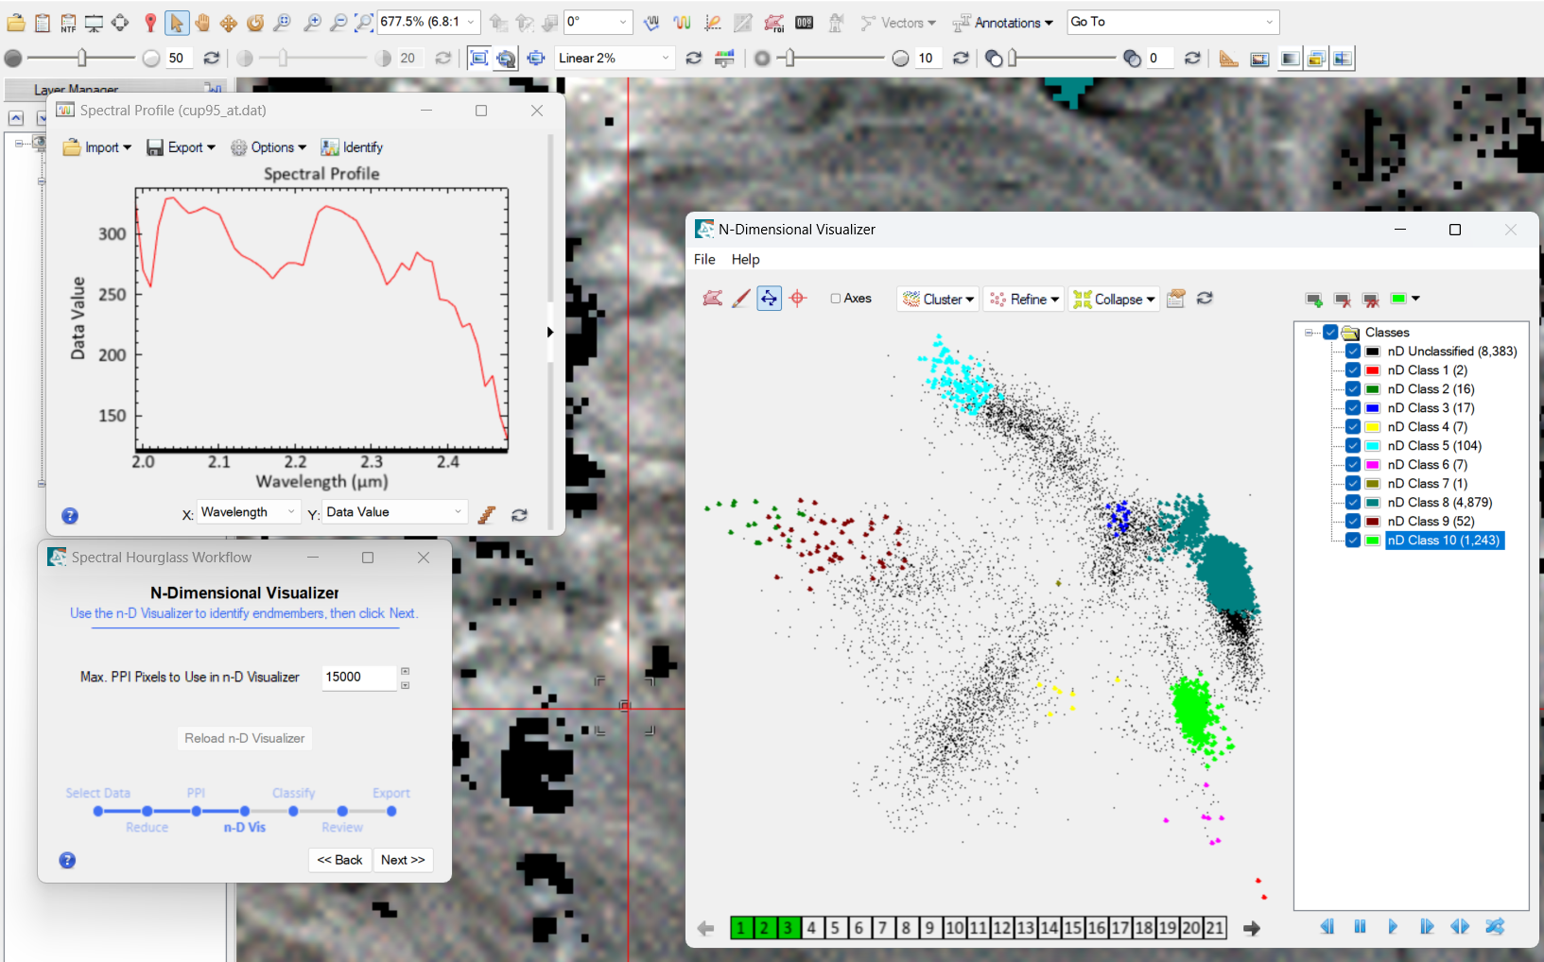This screenshot has width=1544, height=962.
Task: Open the File menu in N-D Visualizer
Action: [x=704, y=259]
